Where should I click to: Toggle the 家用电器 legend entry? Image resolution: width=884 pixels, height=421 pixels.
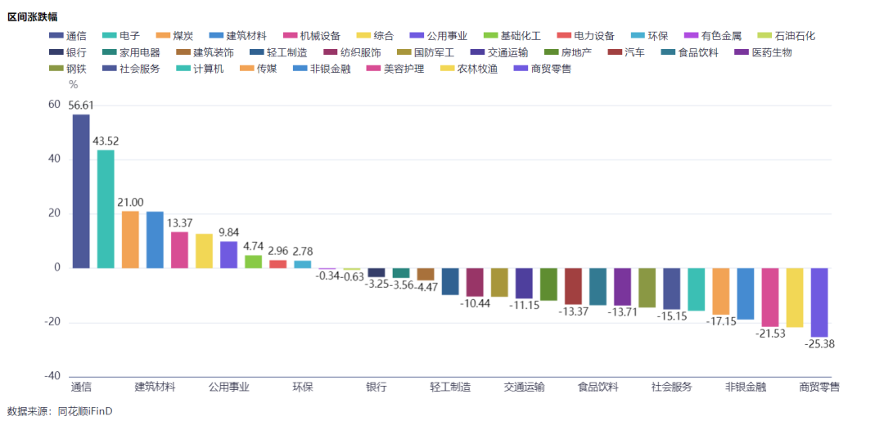coord(130,53)
